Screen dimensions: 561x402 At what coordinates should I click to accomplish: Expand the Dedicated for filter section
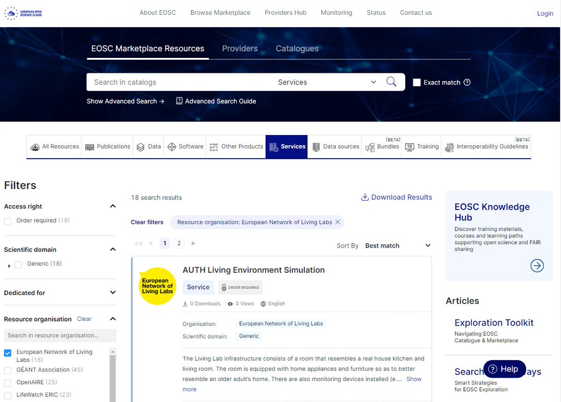click(x=113, y=293)
